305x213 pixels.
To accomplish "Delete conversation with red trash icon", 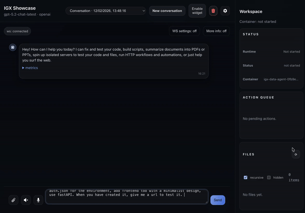I will tap(213, 11).
